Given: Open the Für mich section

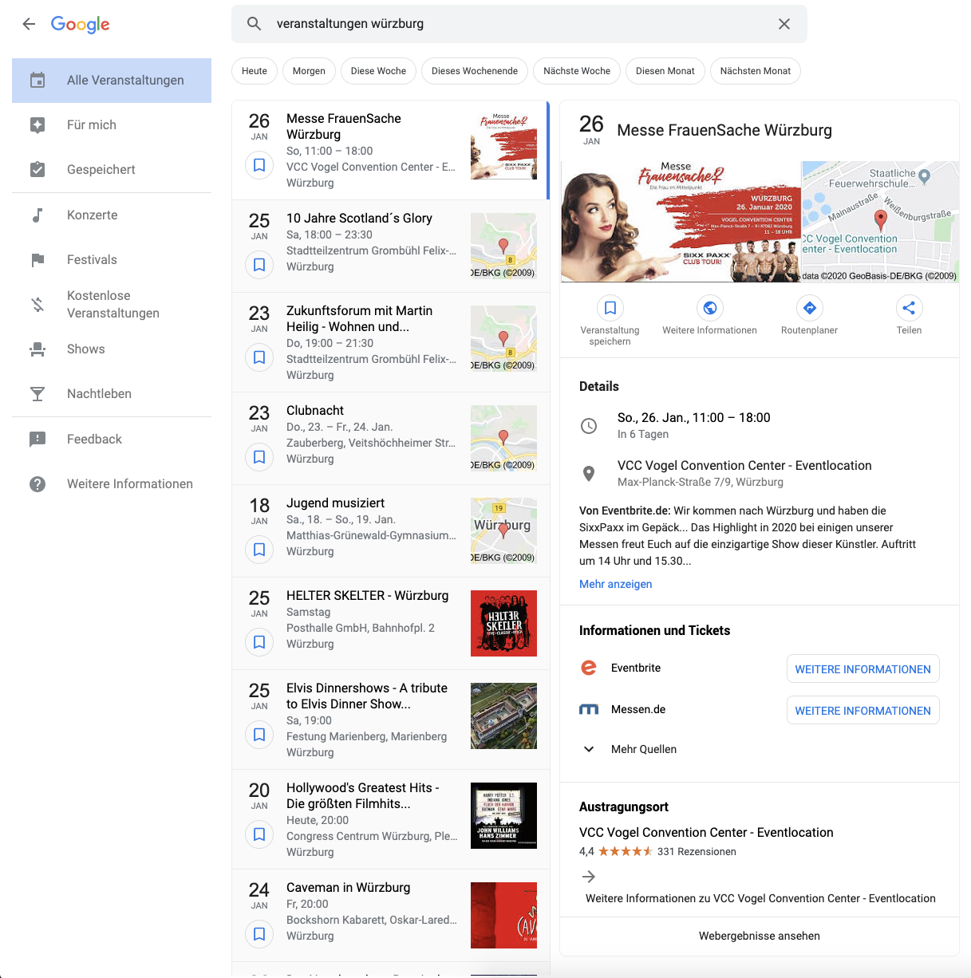Looking at the screenshot, I should pyautogui.click(x=112, y=125).
